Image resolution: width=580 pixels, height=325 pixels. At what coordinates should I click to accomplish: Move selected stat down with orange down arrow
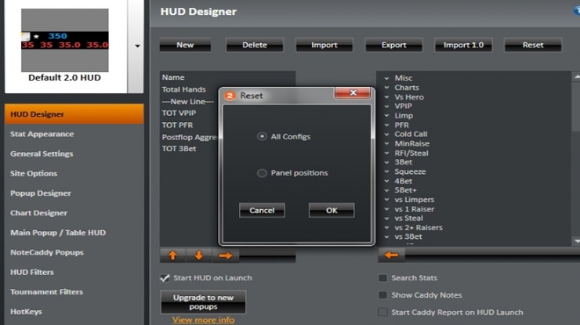pyautogui.click(x=198, y=255)
